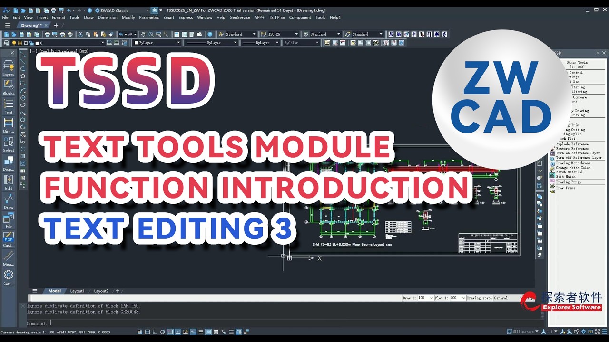The width and height of the screenshot is (609, 342).
Task: Select the Pan hand tool
Action: point(143,34)
